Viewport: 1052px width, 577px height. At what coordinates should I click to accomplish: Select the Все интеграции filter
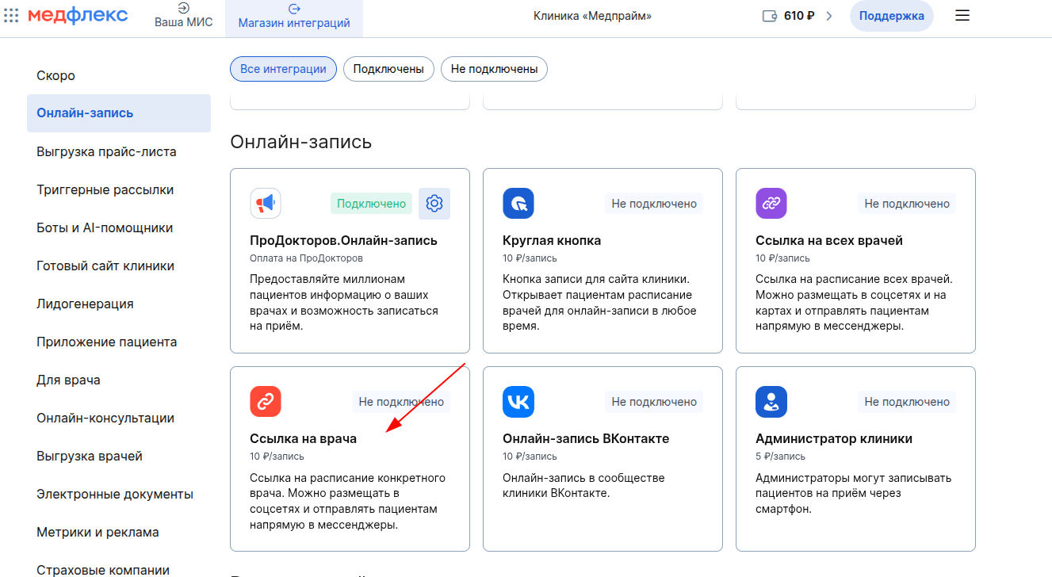pyautogui.click(x=283, y=69)
